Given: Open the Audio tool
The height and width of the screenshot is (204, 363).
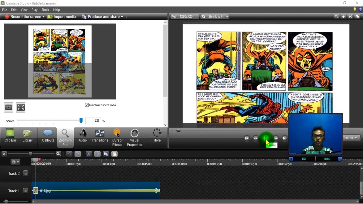Looking at the screenshot, I should pos(83,138).
